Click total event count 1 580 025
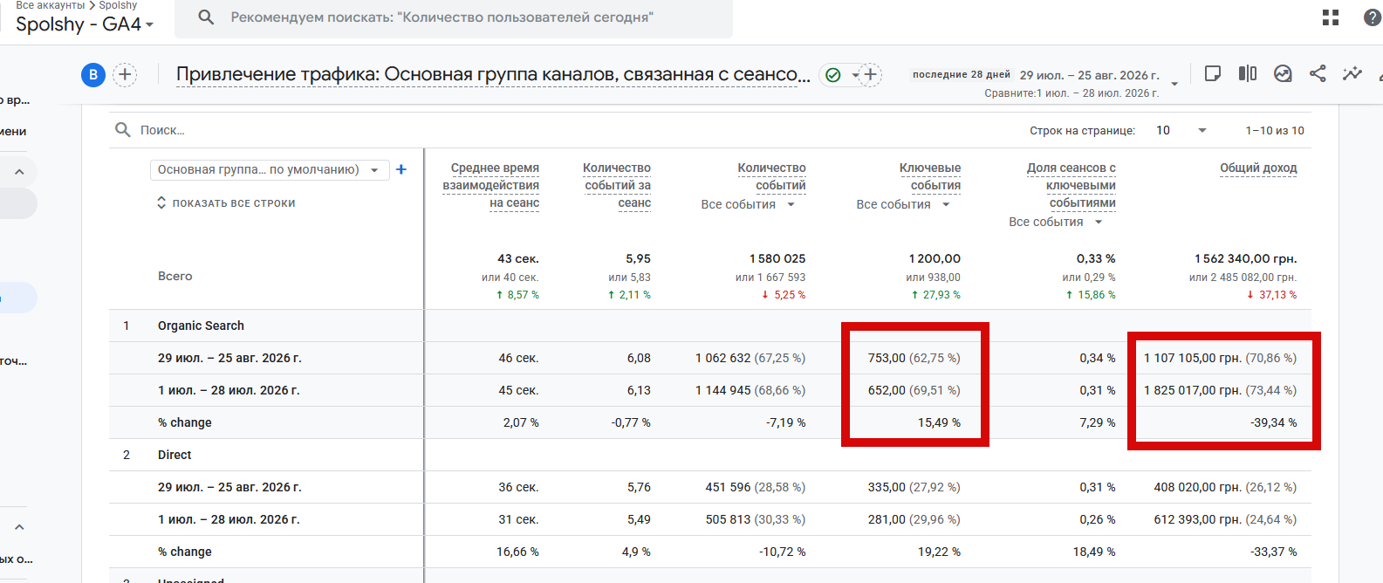Image resolution: width=1383 pixels, height=583 pixels. click(777, 258)
